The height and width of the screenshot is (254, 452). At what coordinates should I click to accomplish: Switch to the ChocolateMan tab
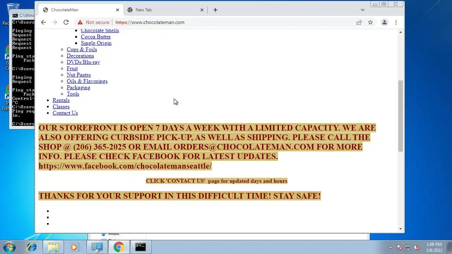coord(81,10)
